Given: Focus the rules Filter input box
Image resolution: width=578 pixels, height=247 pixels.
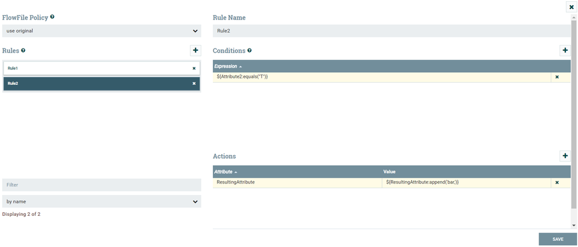Looking at the screenshot, I should (x=102, y=185).
